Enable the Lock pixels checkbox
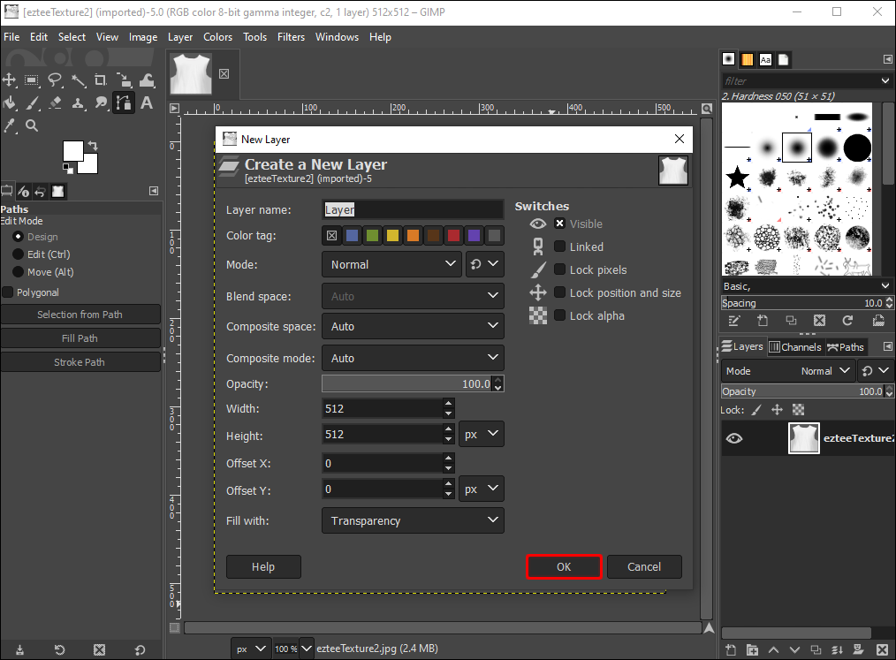The image size is (896, 660). 559,269
